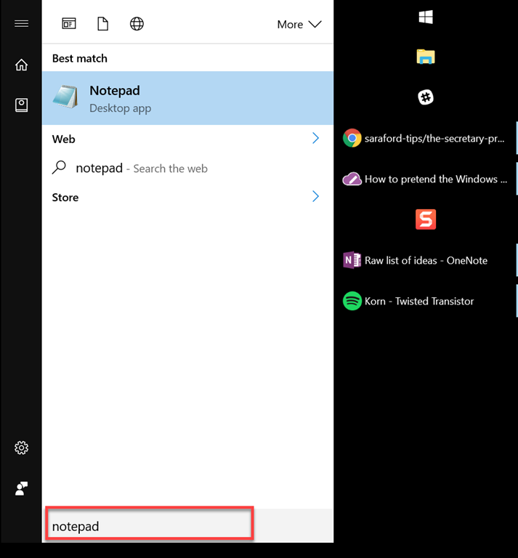
Task: Filter search results by Apps
Action: [x=69, y=24]
